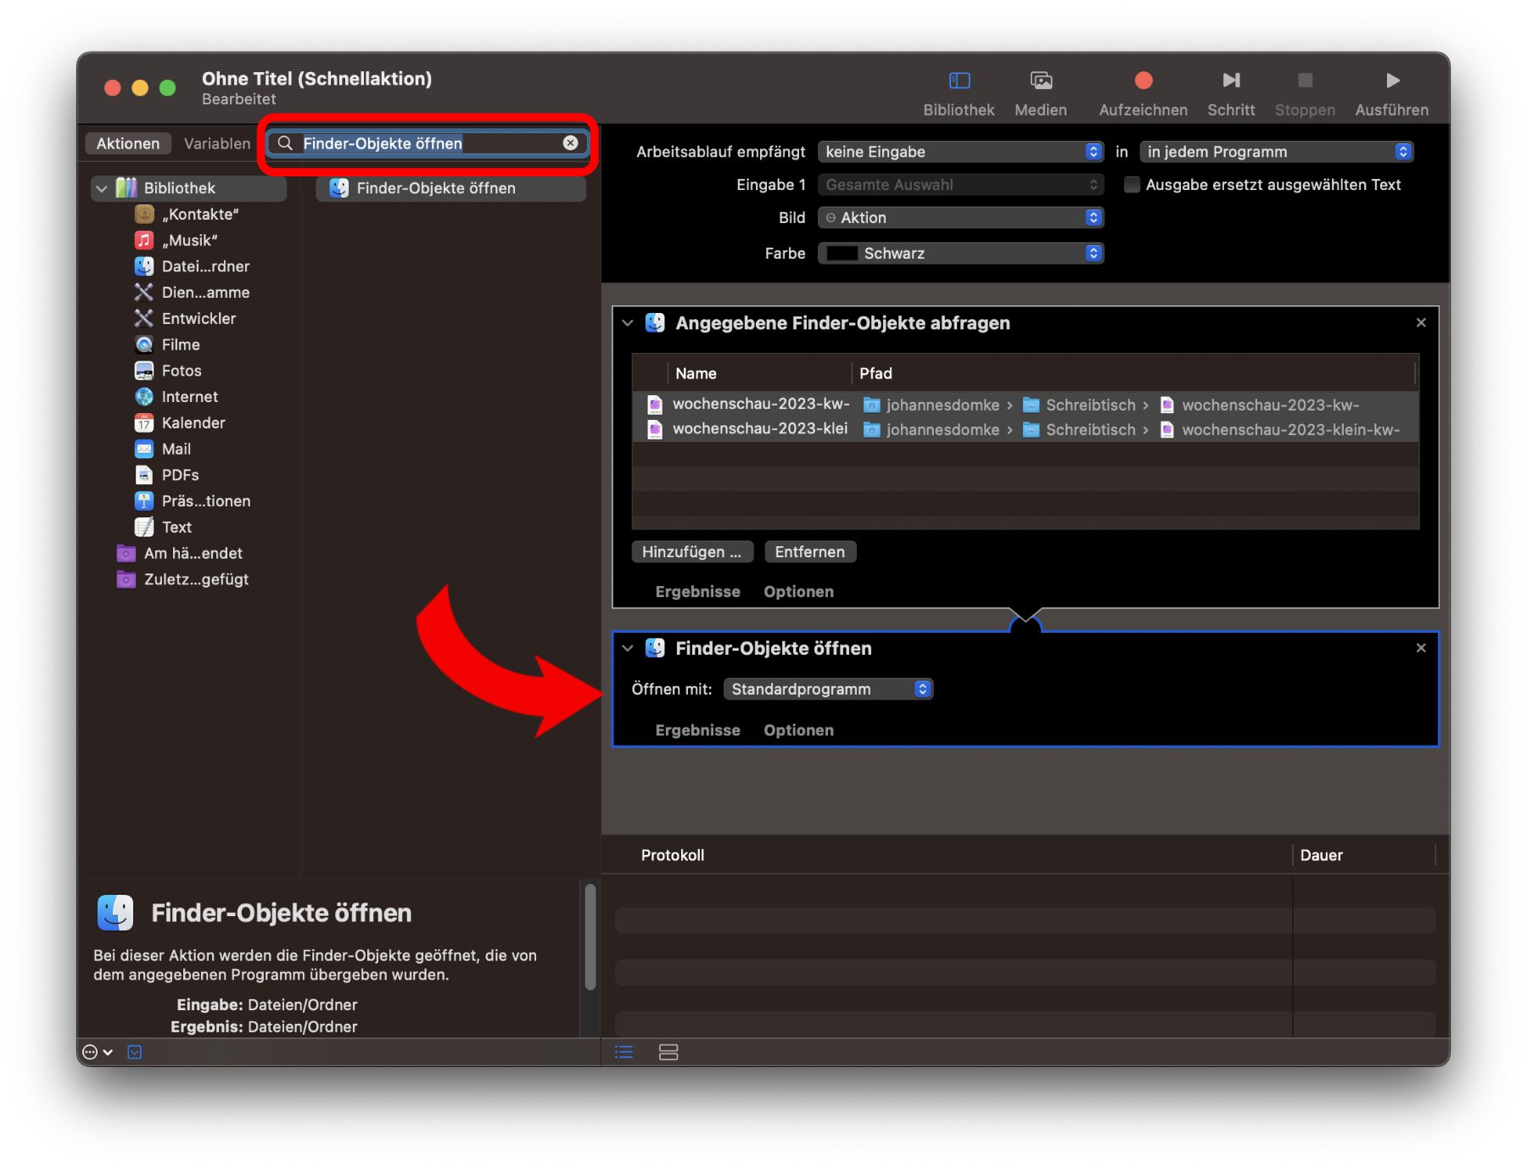The image size is (1527, 1168).
Task: Sort the file table by Pfad column
Action: (1133, 373)
